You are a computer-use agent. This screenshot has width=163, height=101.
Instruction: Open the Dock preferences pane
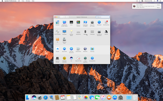[71, 23]
